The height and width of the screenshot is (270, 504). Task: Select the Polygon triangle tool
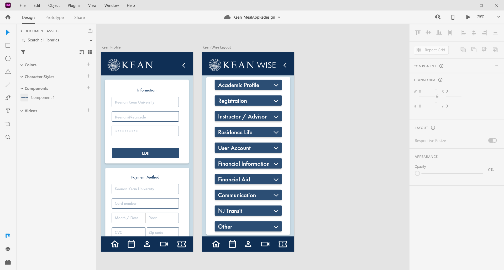click(x=8, y=72)
